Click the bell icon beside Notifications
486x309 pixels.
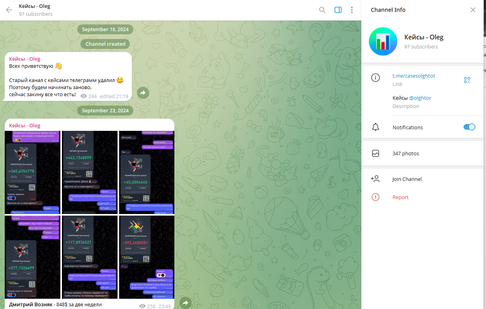pyautogui.click(x=376, y=127)
